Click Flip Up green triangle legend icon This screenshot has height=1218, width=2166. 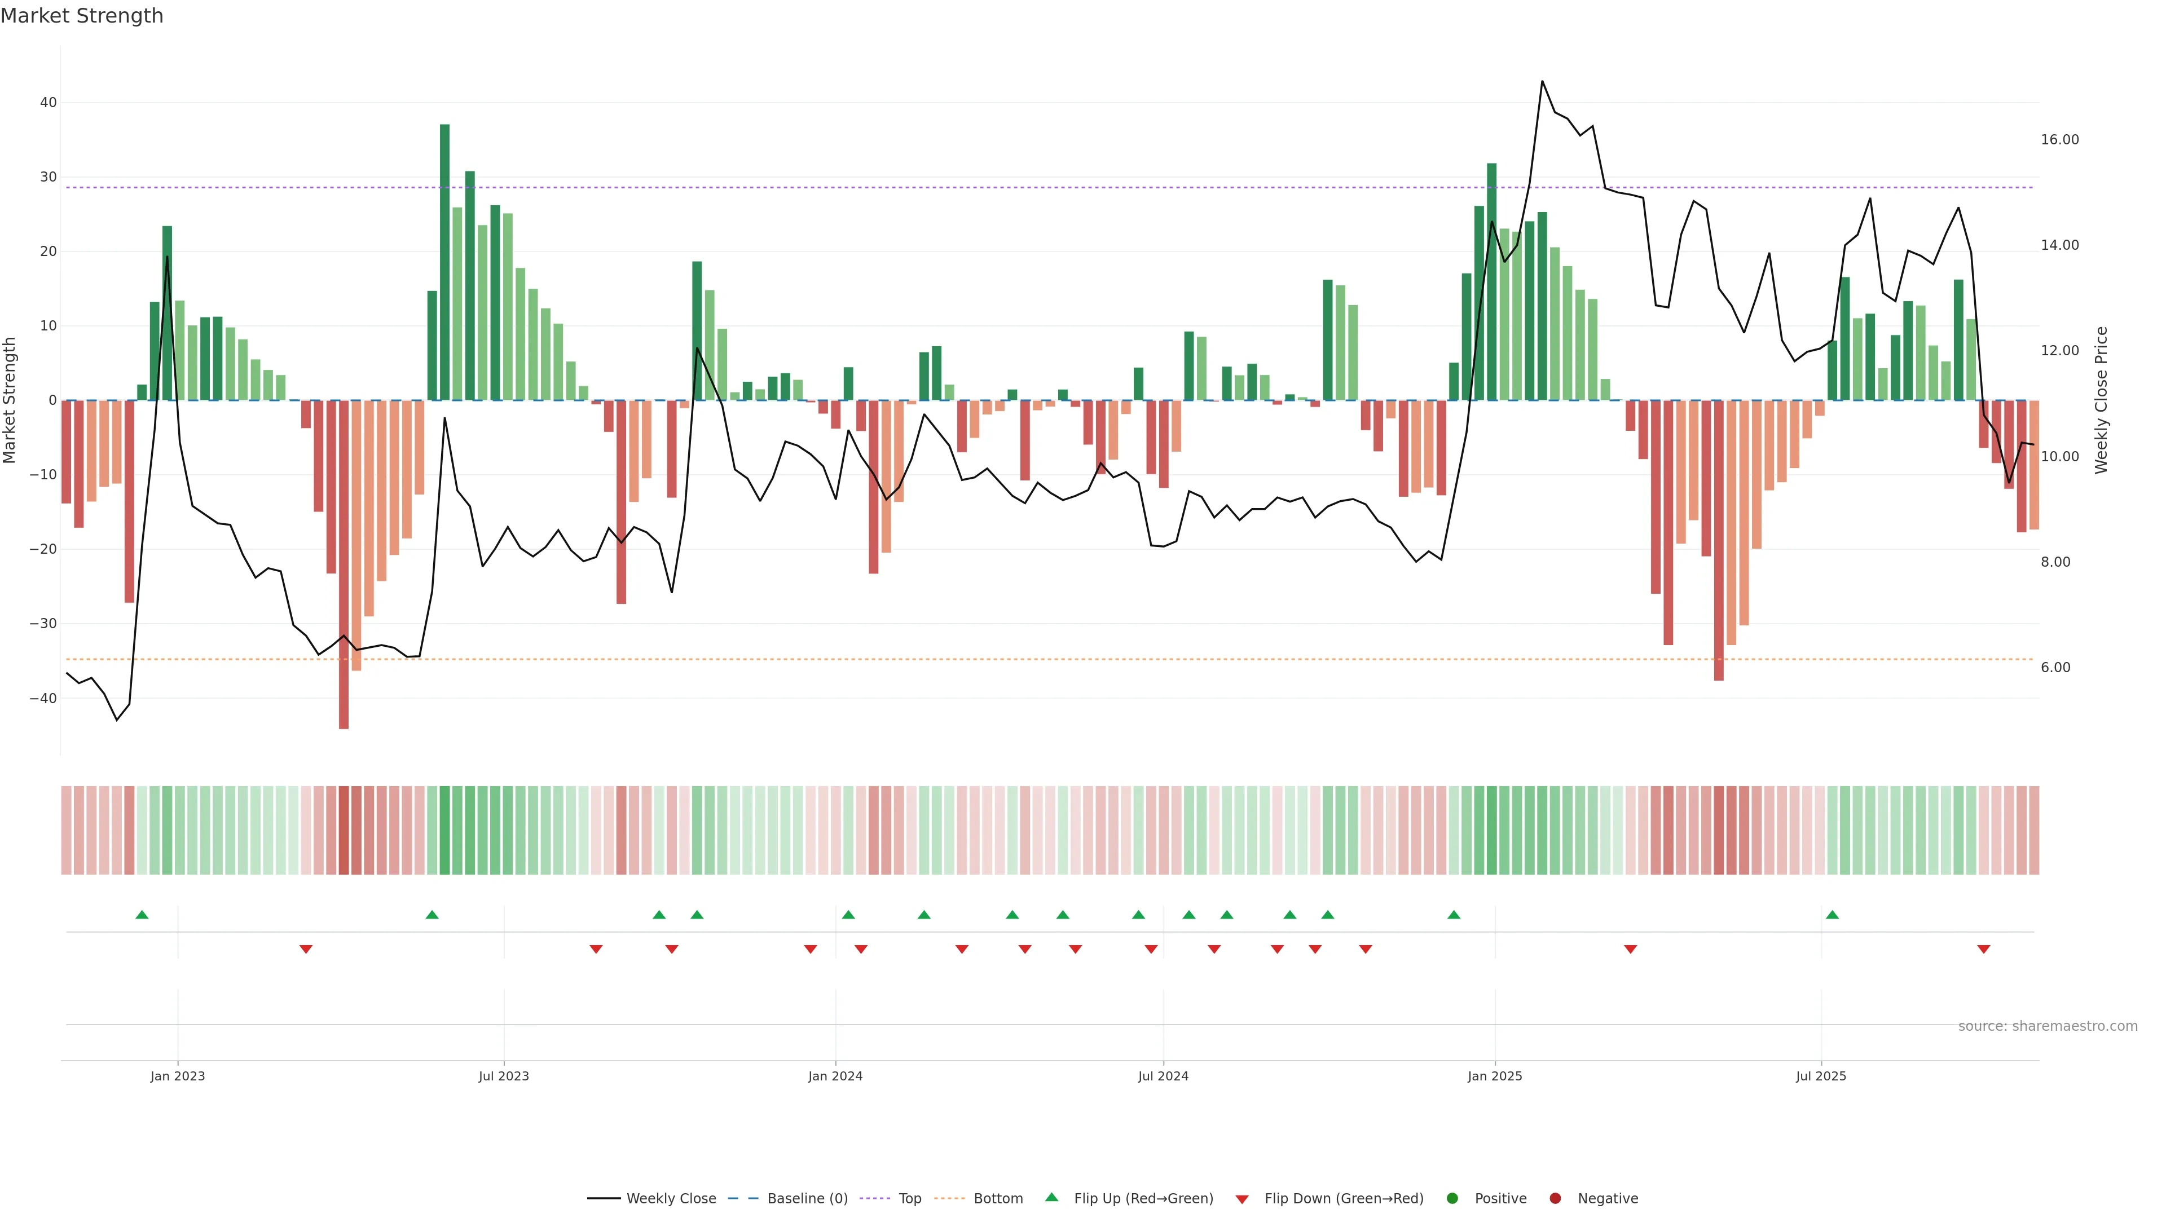pyautogui.click(x=1051, y=1197)
